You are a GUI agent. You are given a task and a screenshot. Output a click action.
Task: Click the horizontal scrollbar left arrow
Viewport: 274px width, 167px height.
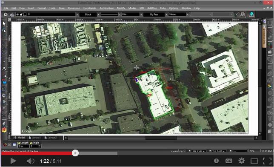(x=66, y=138)
